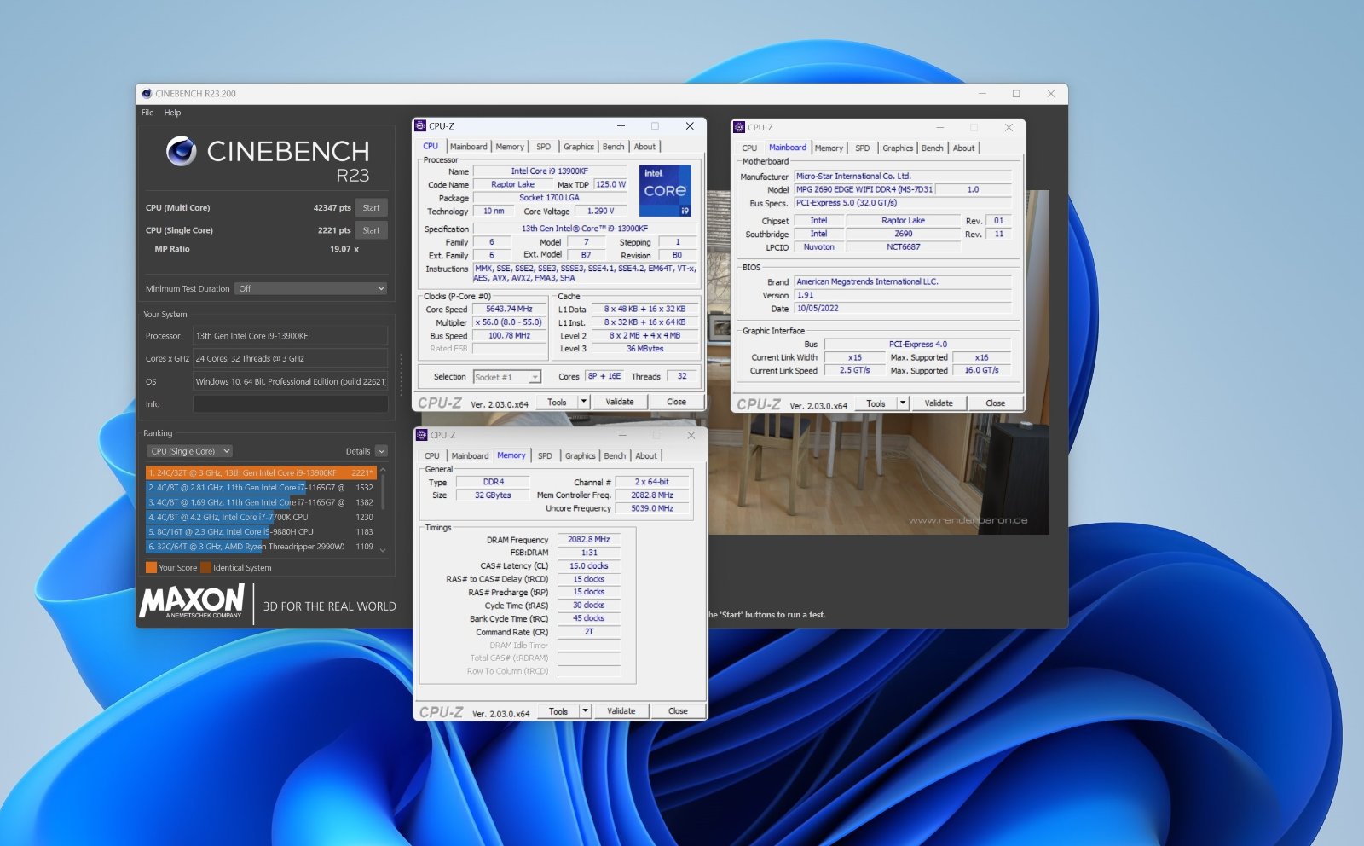Select Bench tab in Mainboard CPU-Z window

coord(933,148)
